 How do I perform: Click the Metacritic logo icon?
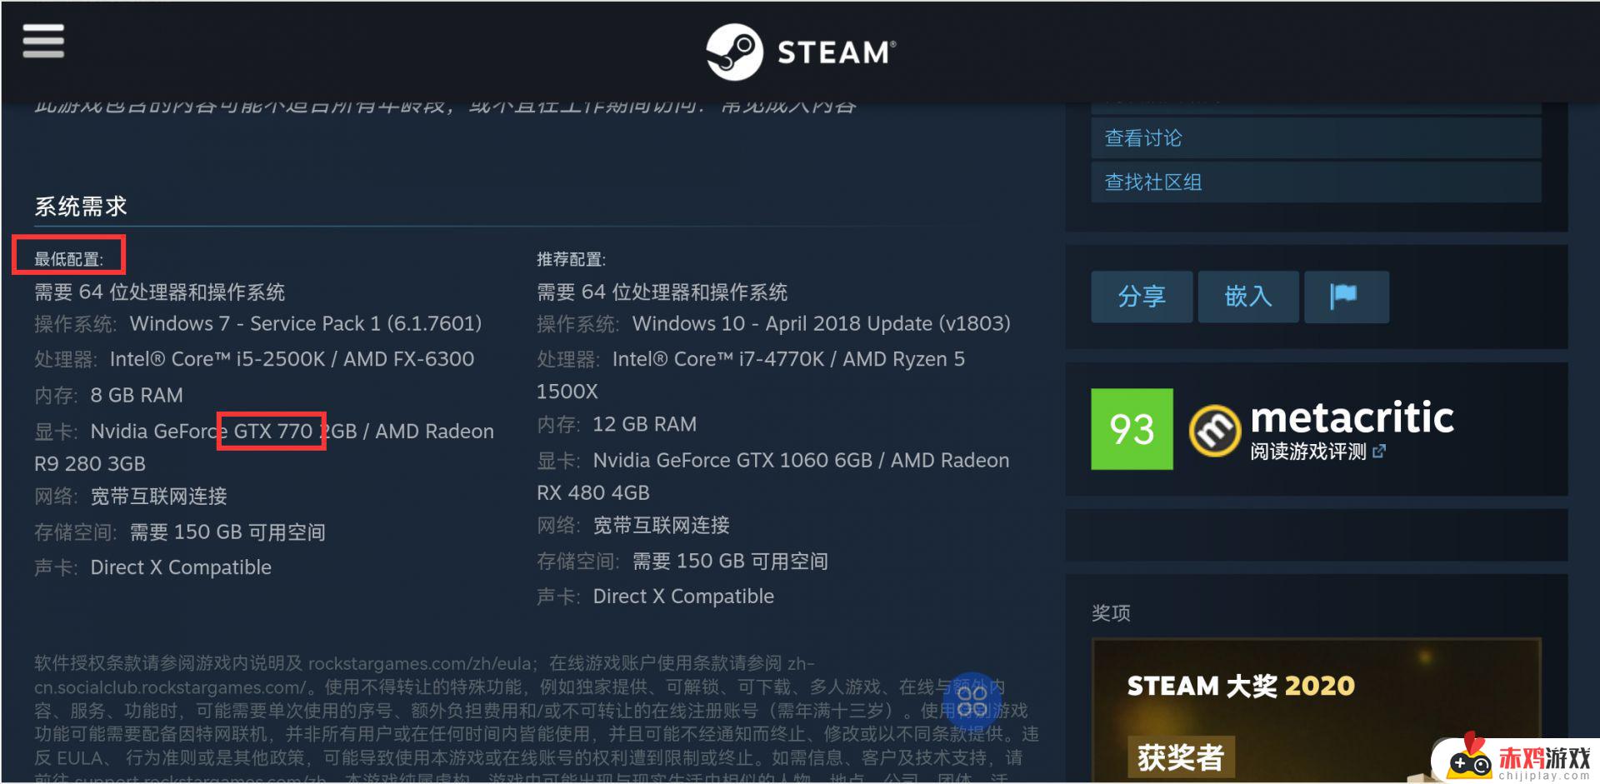click(x=1214, y=431)
